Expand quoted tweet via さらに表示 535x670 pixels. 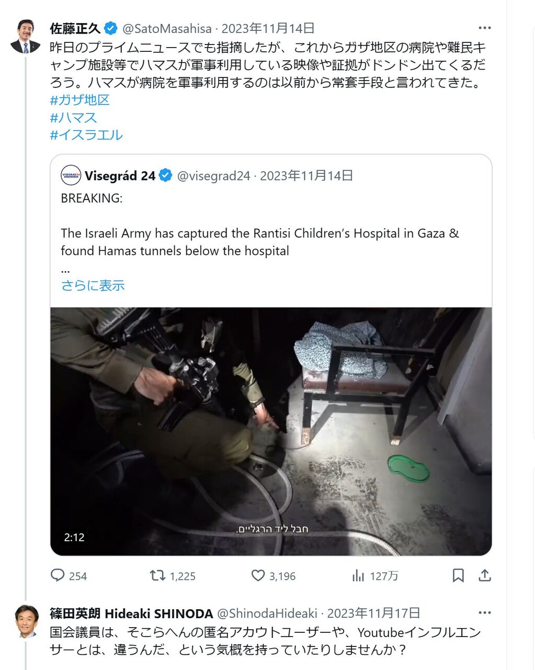click(x=93, y=285)
